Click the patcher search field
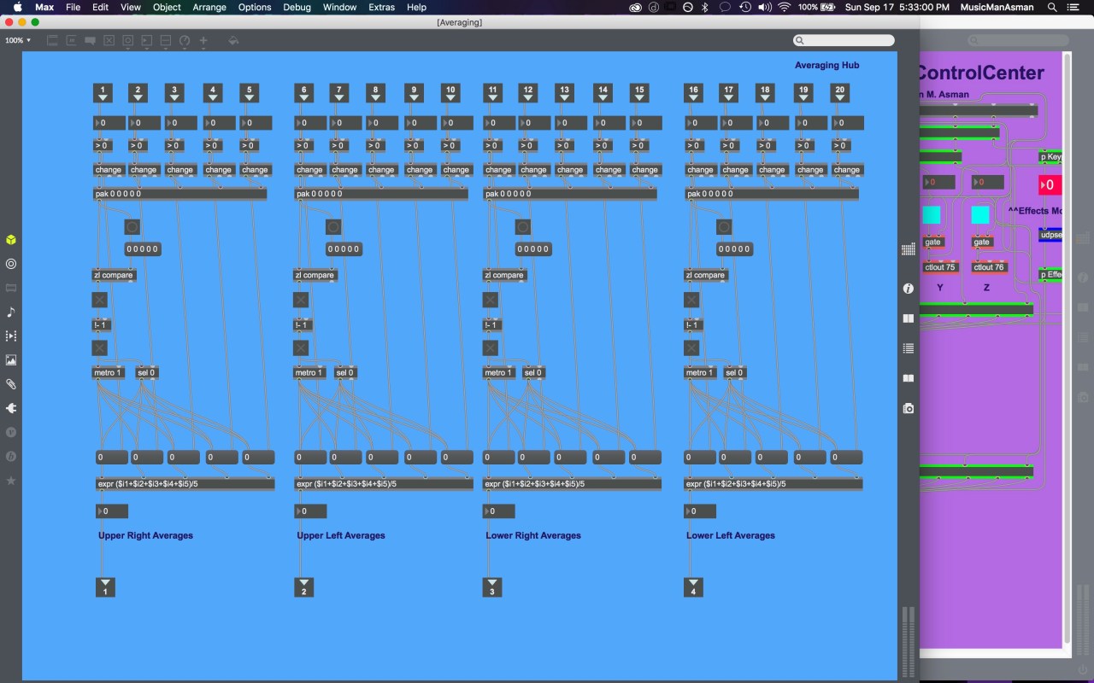 [x=844, y=40]
